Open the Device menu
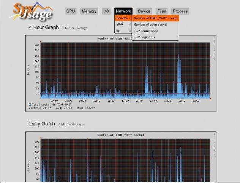The height and width of the screenshot is (183, 240). (x=144, y=11)
